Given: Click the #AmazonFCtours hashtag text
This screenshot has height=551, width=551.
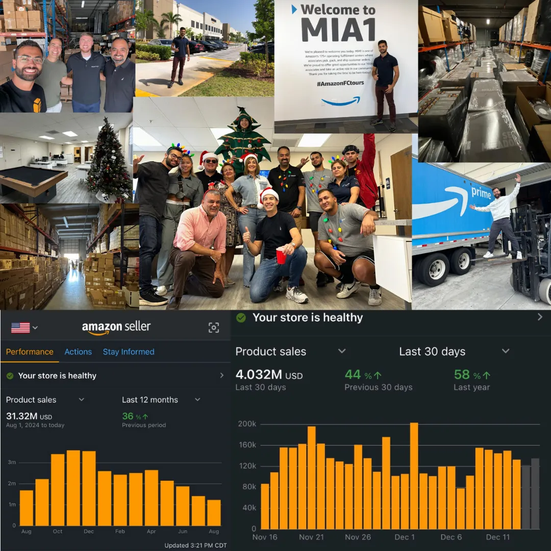Looking at the screenshot, I should pyautogui.click(x=340, y=83).
